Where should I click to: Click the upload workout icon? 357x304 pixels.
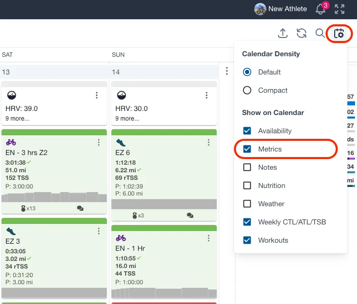click(x=283, y=33)
